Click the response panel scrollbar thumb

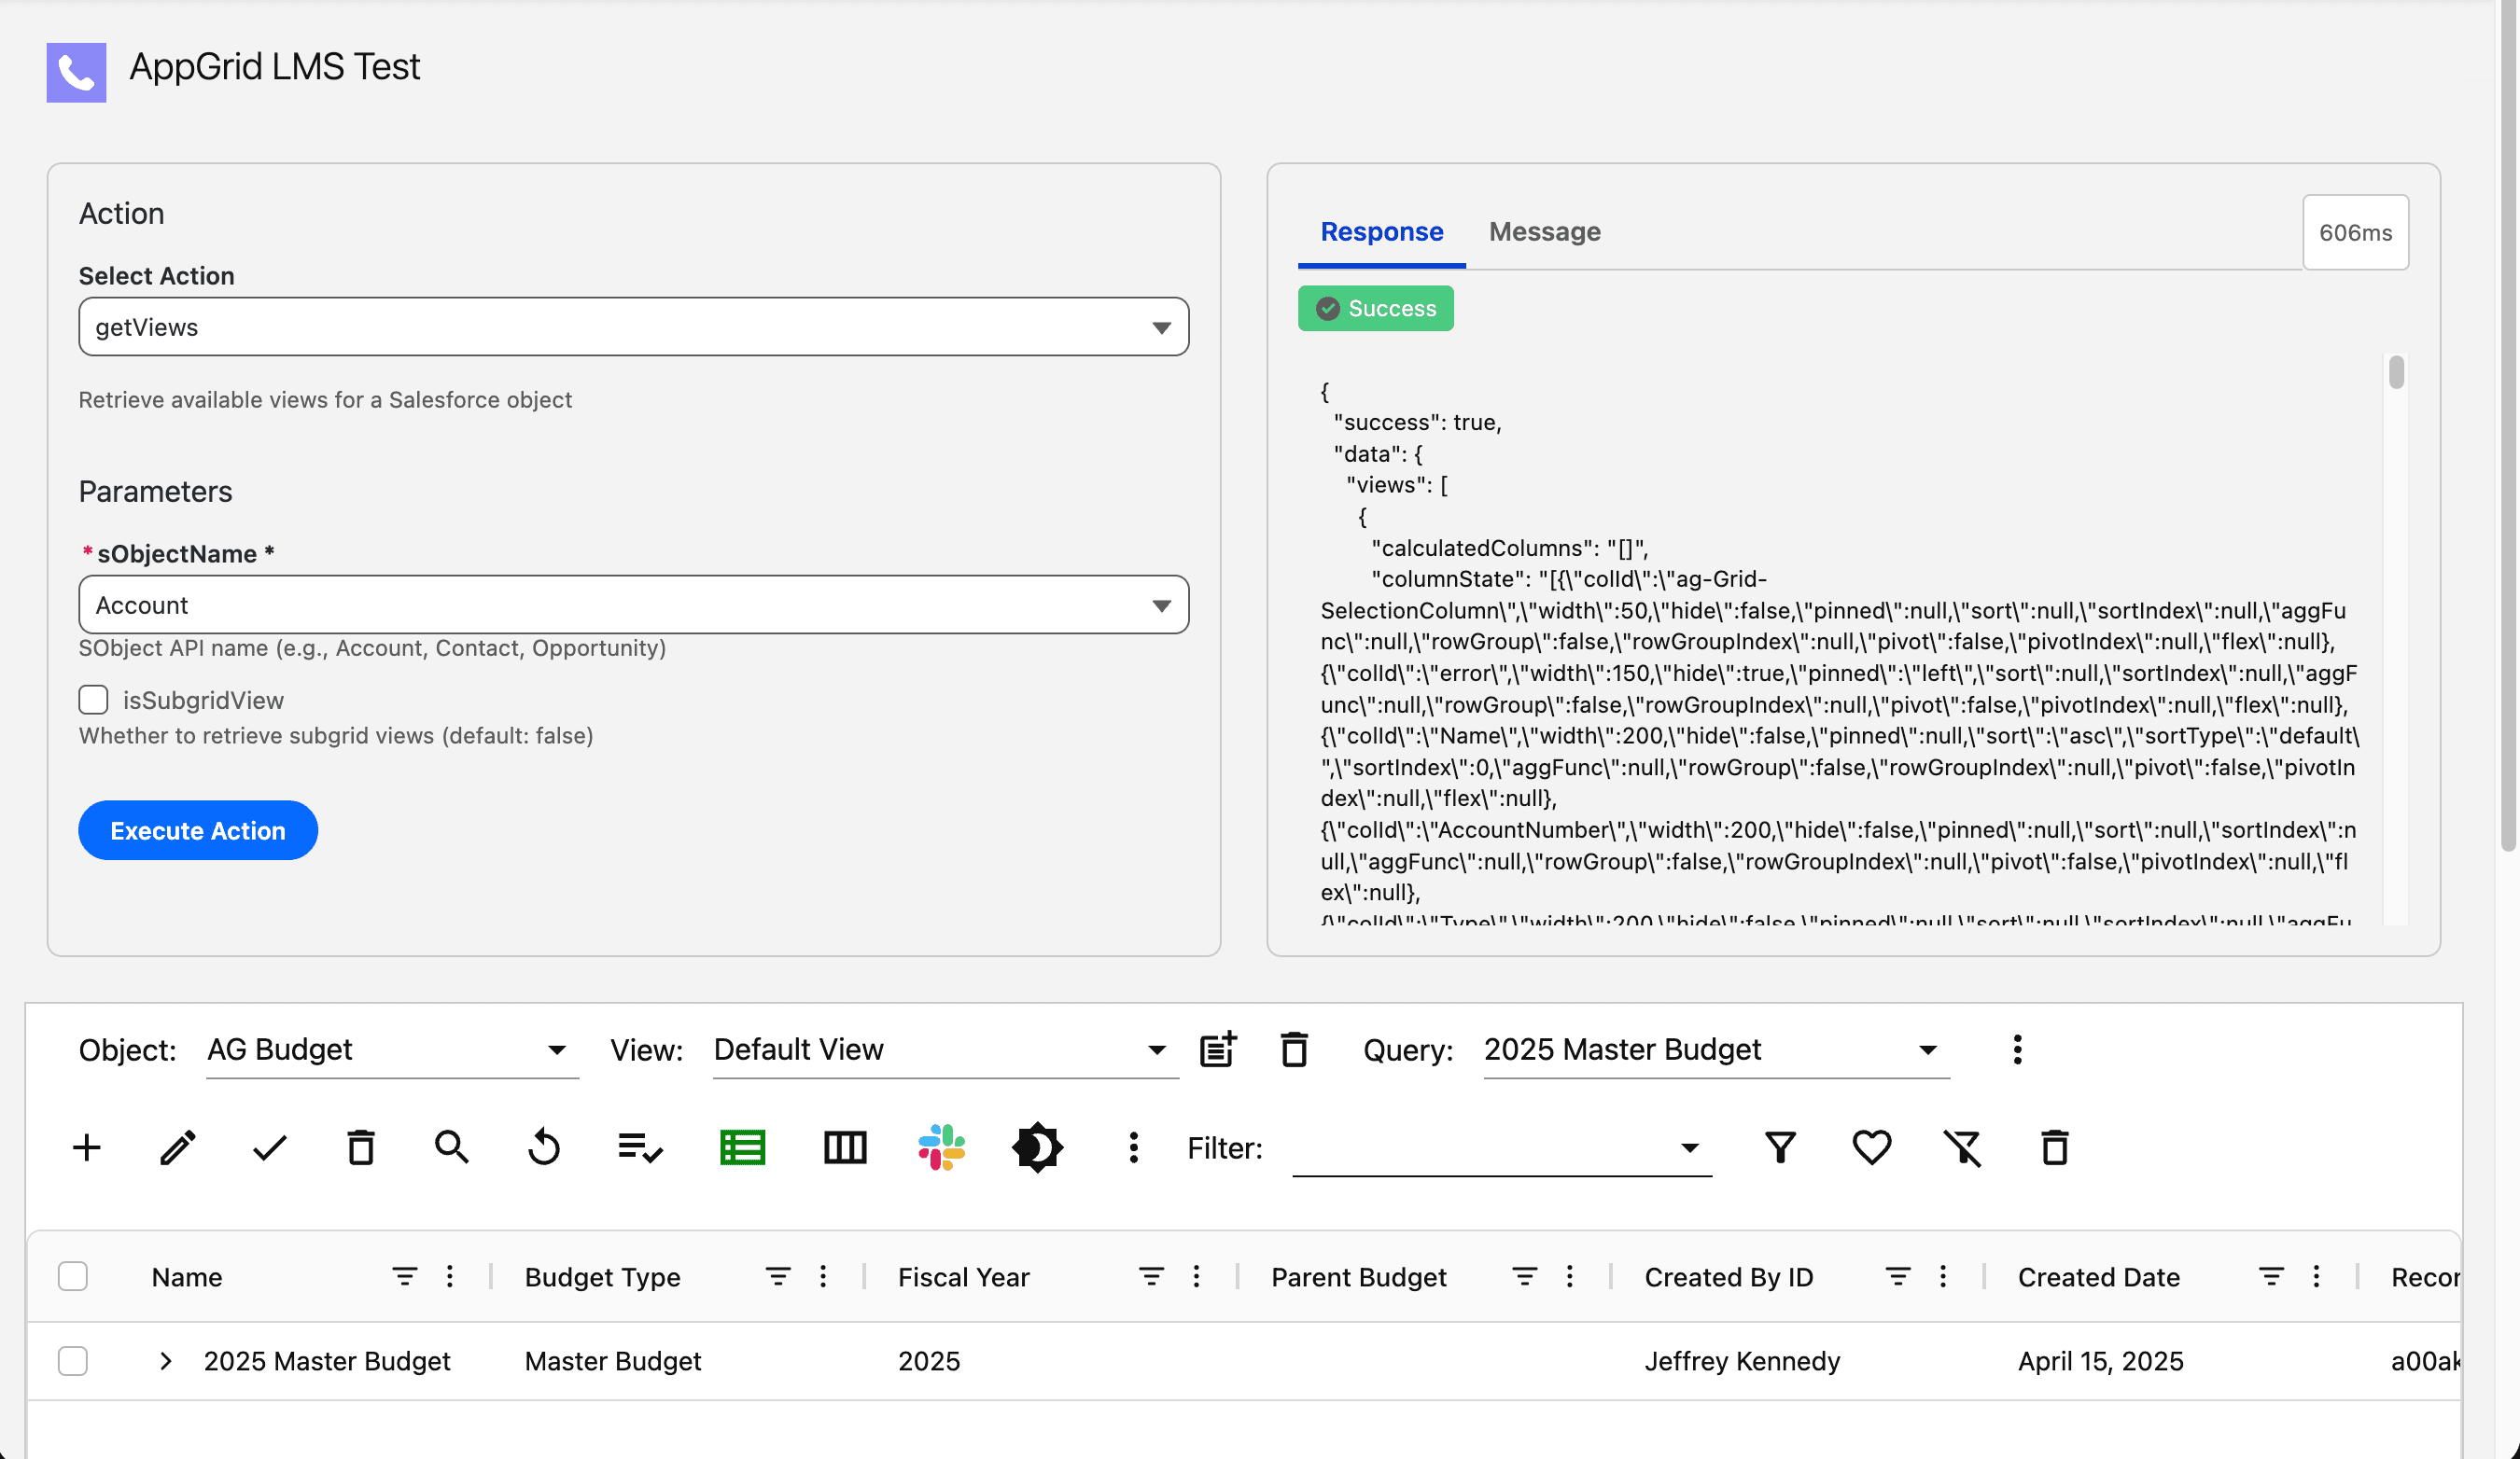click(x=2396, y=373)
